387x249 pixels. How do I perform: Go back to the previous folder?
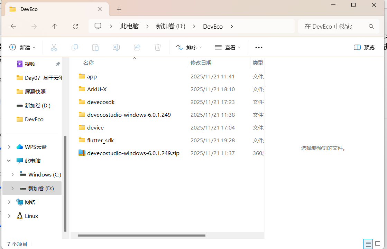point(13,26)
